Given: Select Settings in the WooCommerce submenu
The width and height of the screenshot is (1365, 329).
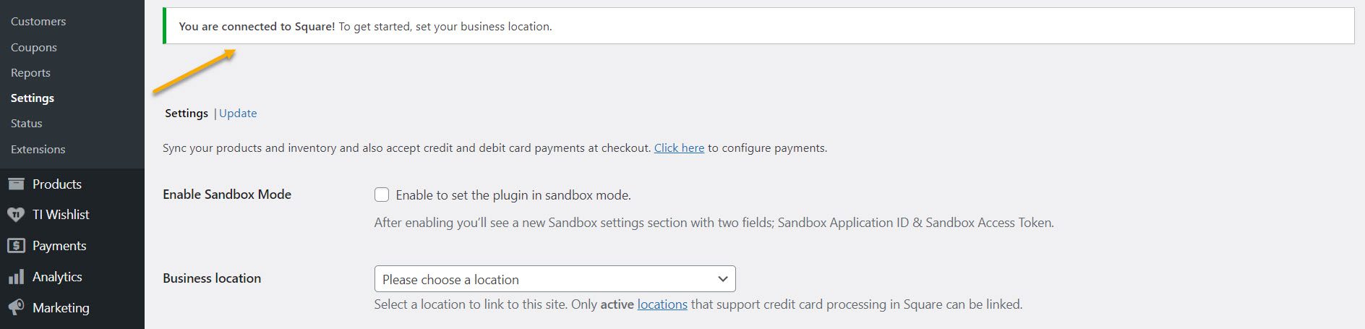Looking at the screenshot, I should click(x=33, y=98).
